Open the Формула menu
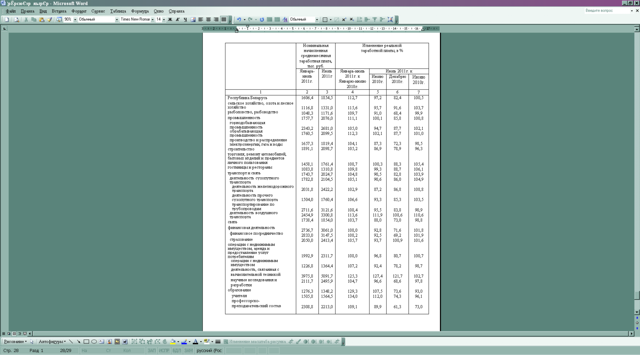This screenshot has height=355, width=640. click(140, 11)
